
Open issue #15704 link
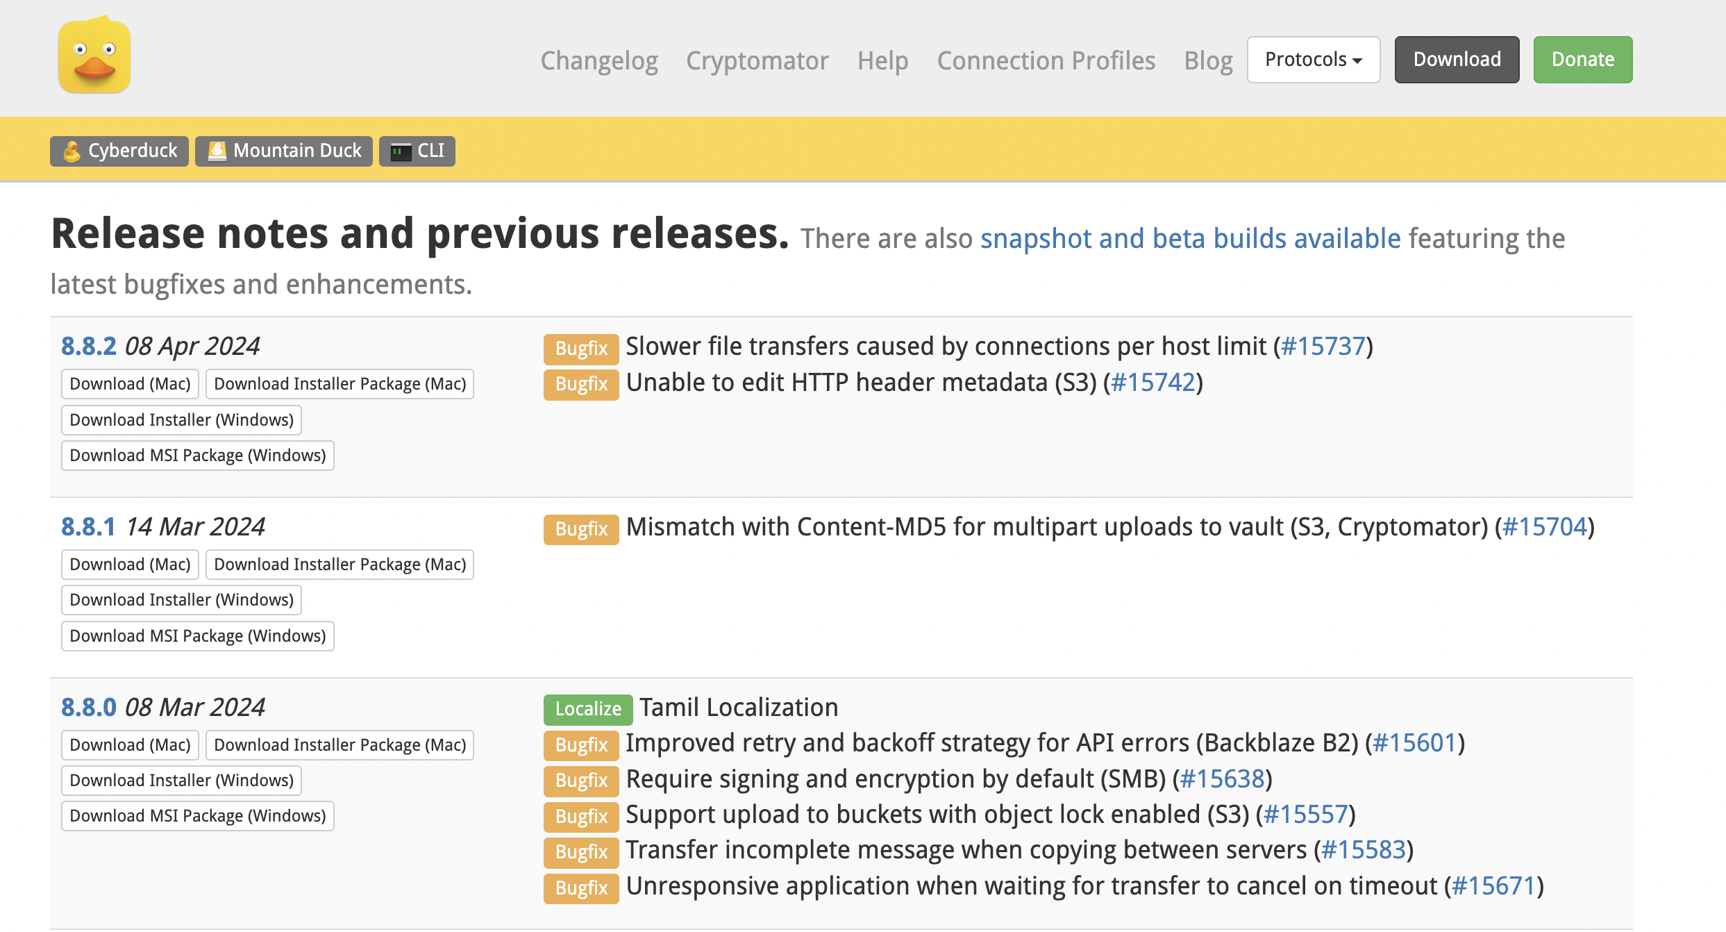click(1545, 526)
